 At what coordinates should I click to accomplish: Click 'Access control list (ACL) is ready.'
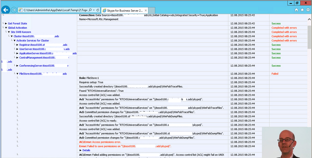tap(98, 121)
